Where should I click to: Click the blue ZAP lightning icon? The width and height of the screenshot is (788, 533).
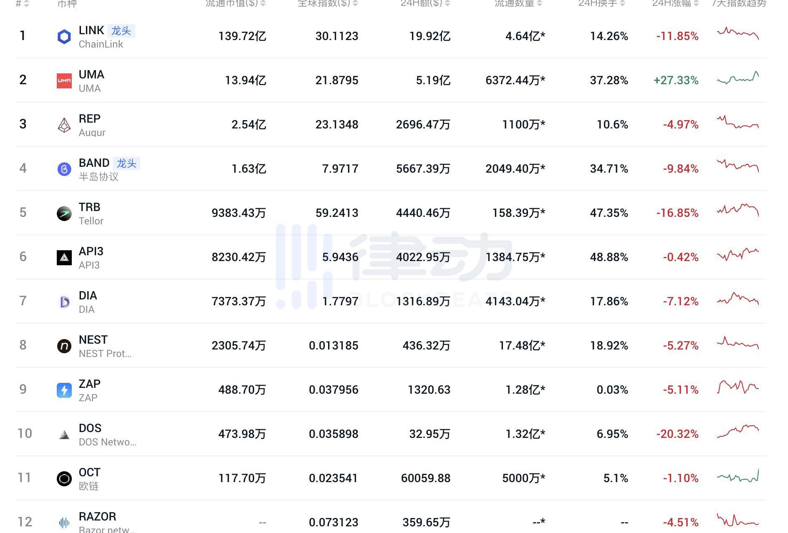pyautogui.click(x=64, y=390)
